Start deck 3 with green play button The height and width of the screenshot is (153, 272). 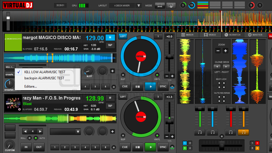150,147
